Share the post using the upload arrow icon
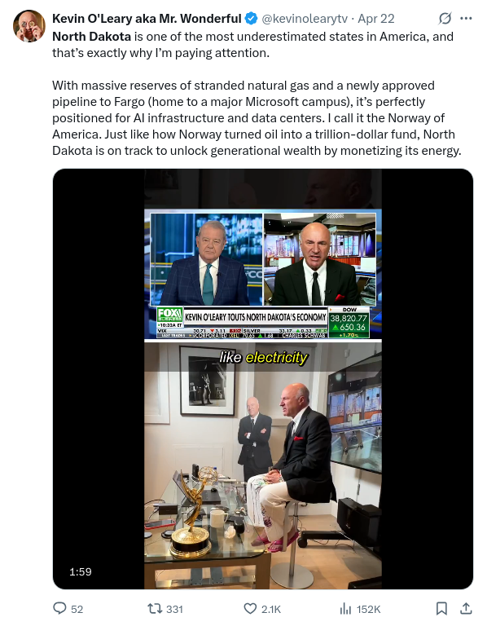 coord(466,608)
